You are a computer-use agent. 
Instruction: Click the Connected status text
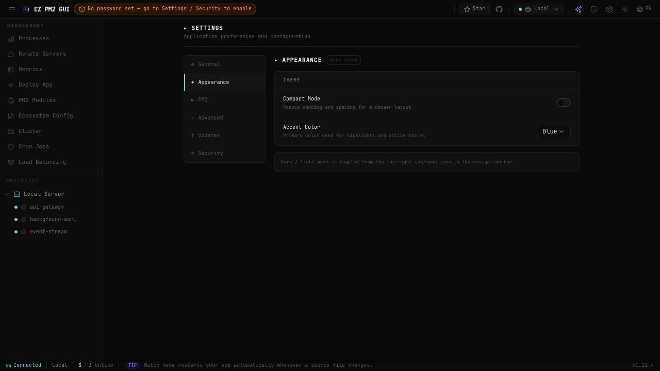click(27, 365)
